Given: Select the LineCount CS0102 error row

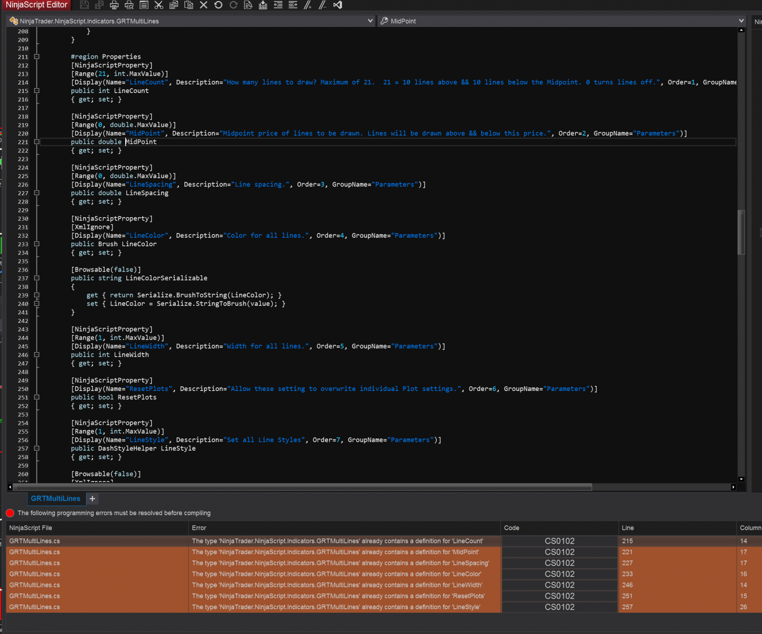Looking at the screenshot, I should pos(338,541).
